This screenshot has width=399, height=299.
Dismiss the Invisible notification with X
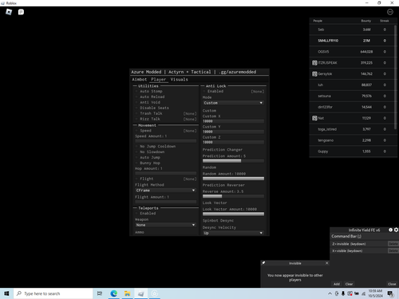click(327, 263)
